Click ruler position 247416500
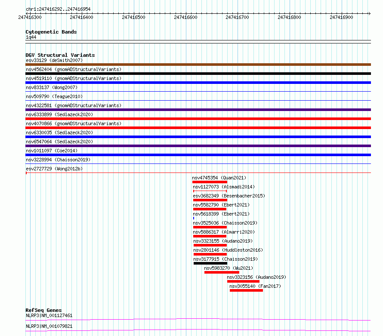383x336 pixels. [133, 17]
